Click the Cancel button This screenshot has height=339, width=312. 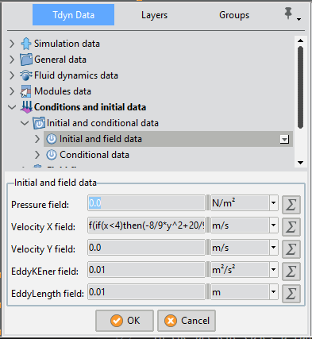(187, 321)
